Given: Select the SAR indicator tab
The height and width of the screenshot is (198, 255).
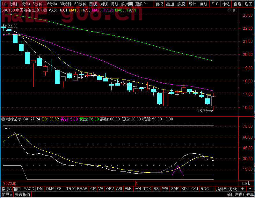Looking at the screenshot, I should (x=175, y=189).
